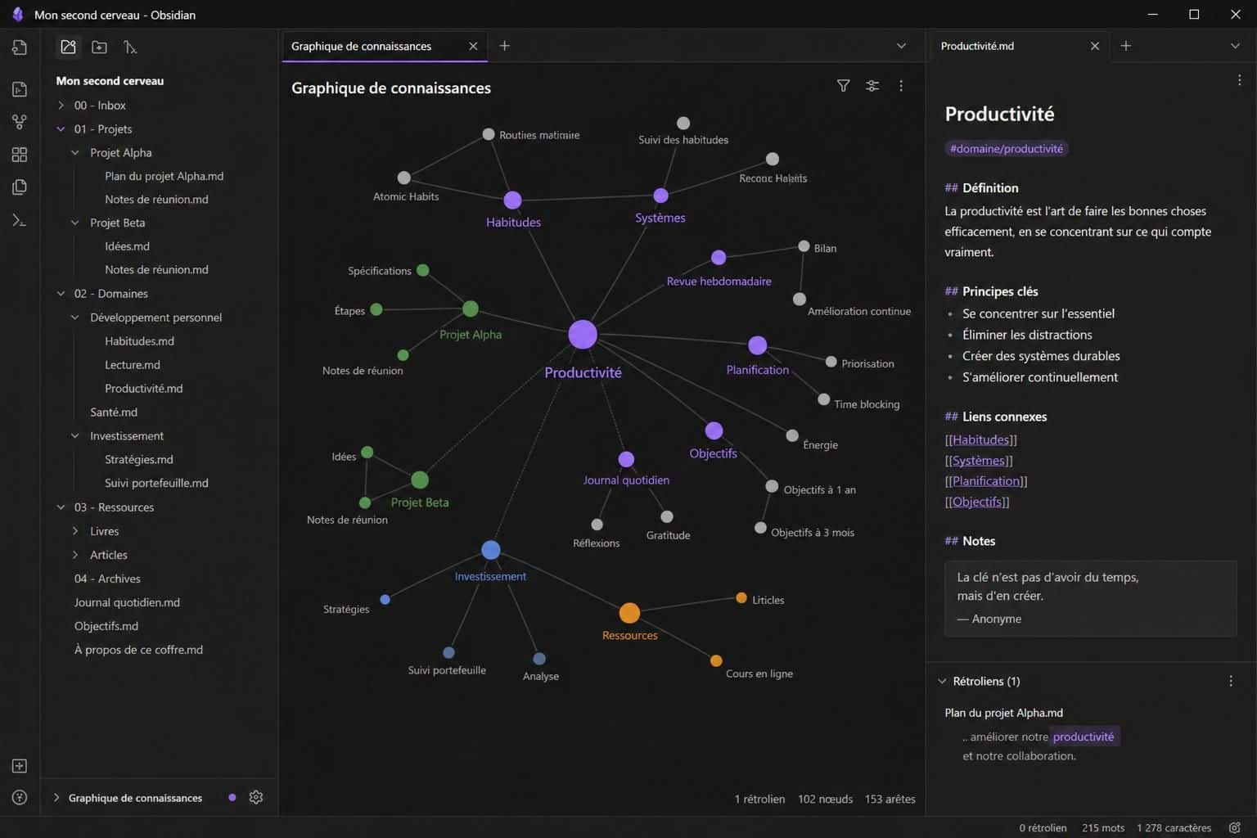Open graph view from the ribbon
Screen dimensions: 1257x838
(x=20, y=122)
